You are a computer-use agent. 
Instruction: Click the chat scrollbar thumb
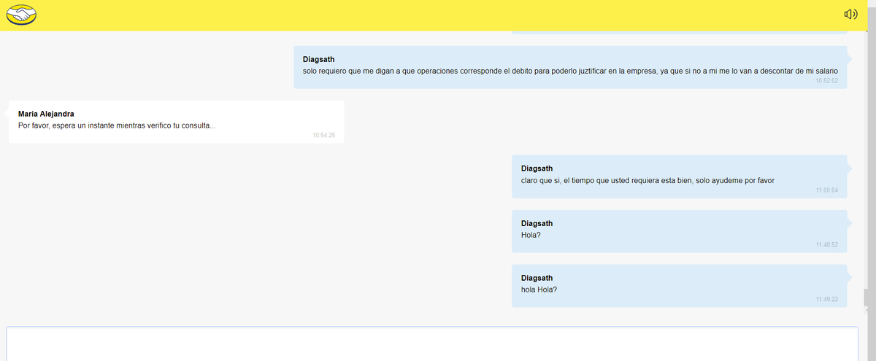click(867, 298)
